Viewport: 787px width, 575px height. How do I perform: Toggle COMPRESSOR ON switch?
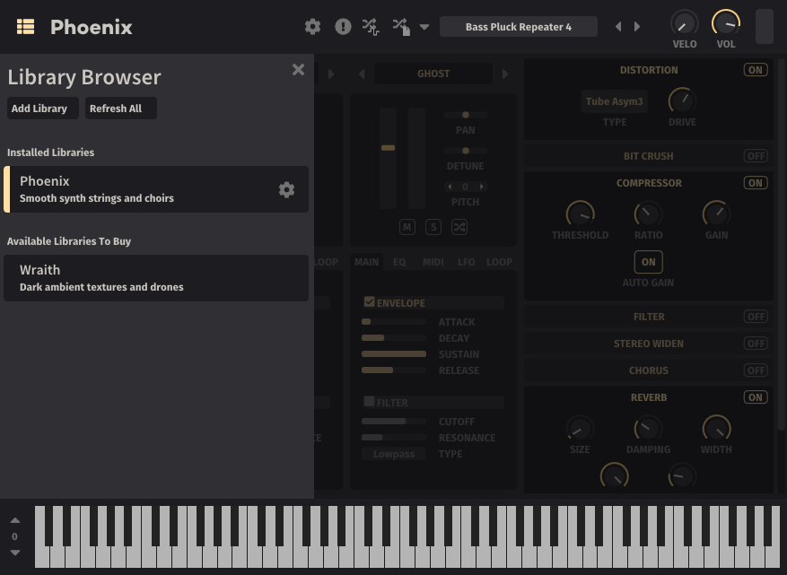coord(756,183)
